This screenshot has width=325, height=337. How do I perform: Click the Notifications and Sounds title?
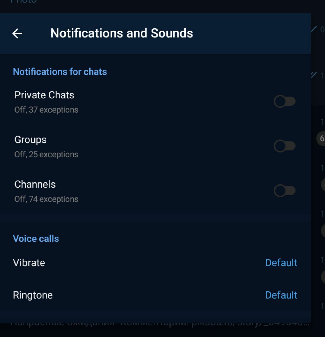(122, 33)
